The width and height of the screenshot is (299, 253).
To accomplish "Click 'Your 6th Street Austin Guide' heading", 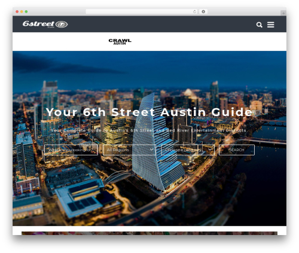I will click(149, 112).
